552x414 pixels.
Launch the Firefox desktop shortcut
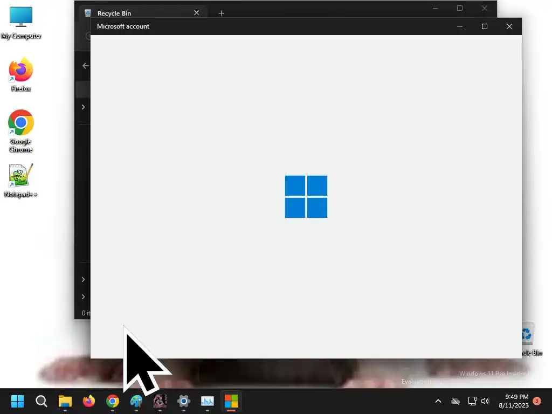point(21,74)
